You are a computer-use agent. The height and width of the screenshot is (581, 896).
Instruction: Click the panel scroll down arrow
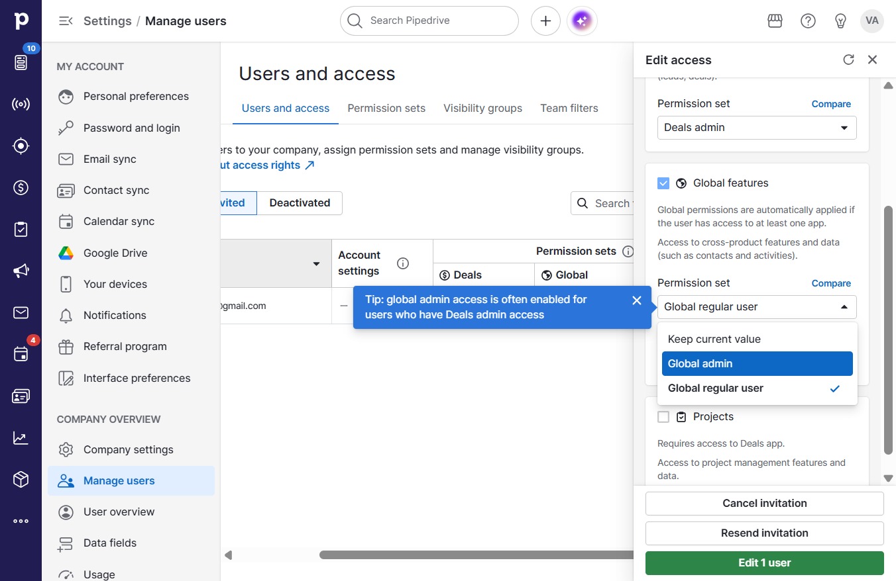pos(889,478)
